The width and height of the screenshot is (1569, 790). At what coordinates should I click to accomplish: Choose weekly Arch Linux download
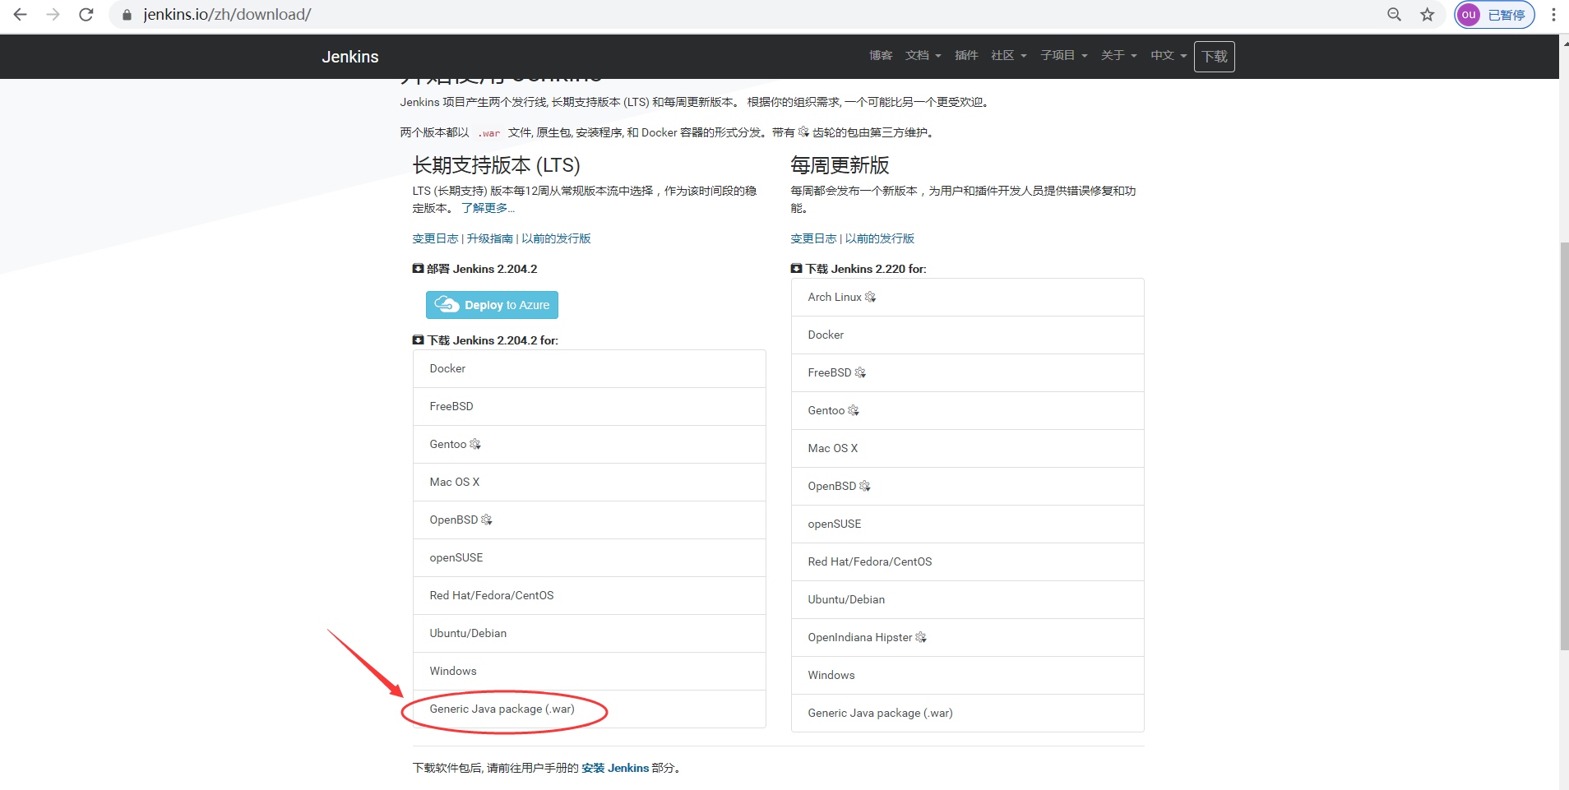point(835,298)
